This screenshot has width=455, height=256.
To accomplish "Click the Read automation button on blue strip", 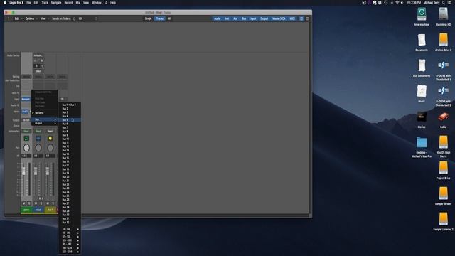I will (x=38, y=131).
